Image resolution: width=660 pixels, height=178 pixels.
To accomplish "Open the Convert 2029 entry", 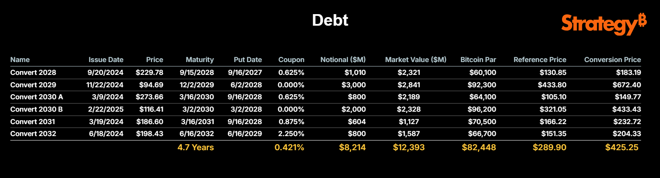I will (x=33, y=85).
